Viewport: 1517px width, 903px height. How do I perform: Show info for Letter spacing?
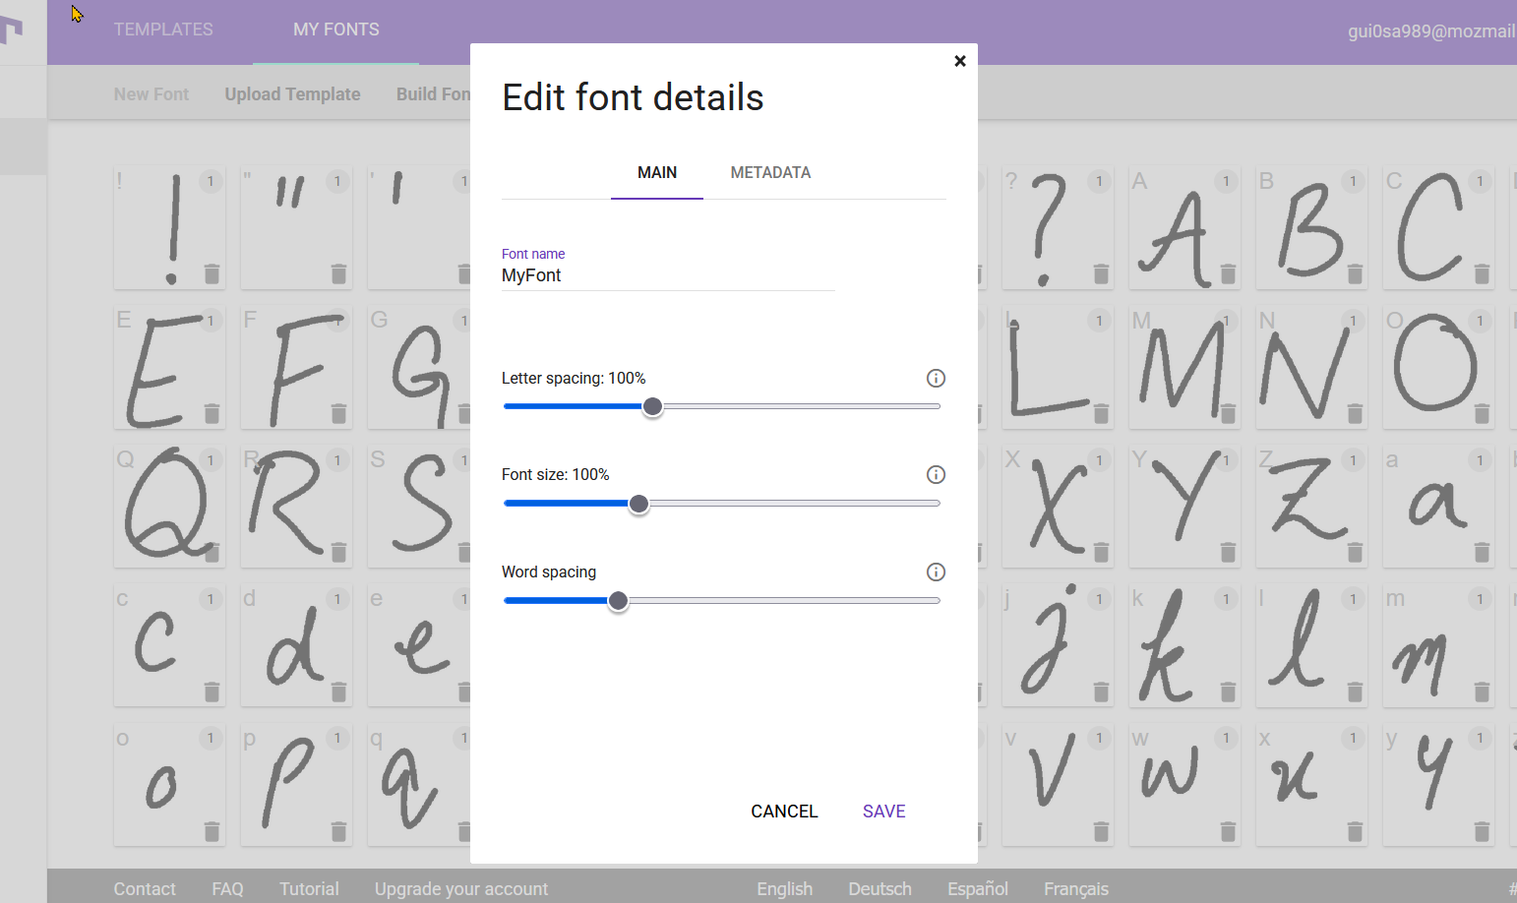pos(936,379)
